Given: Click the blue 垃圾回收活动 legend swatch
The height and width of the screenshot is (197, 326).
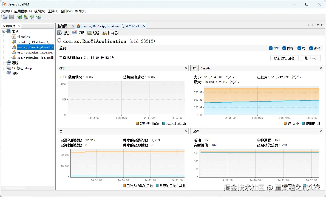Looking at the screenshot, I should [x=164, y=123].
